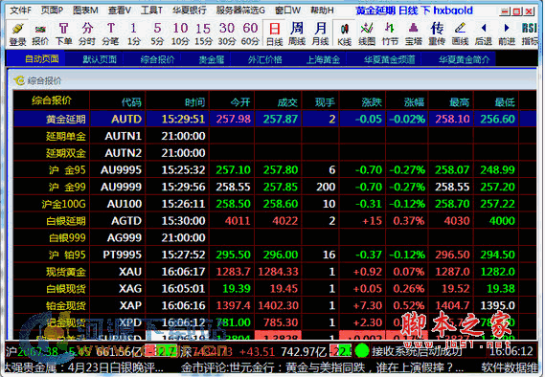This screenshot has width=545, height=377.
Task: Sort by the 代码 column header
Action: coord(131,102)
